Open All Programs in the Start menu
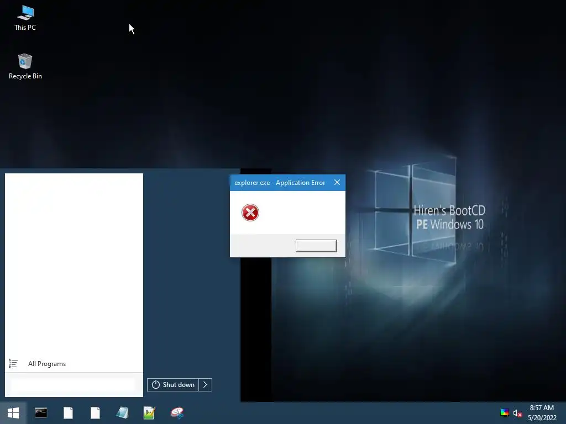Image resolution: width=566 pixels, height=424 pixels. (x=47, y=364)
